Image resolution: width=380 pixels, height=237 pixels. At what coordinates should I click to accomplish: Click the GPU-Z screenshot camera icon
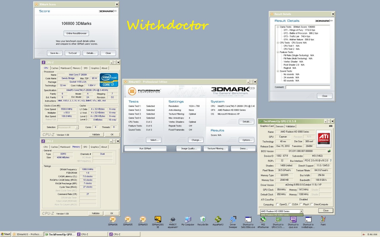(x=330, y=126)
